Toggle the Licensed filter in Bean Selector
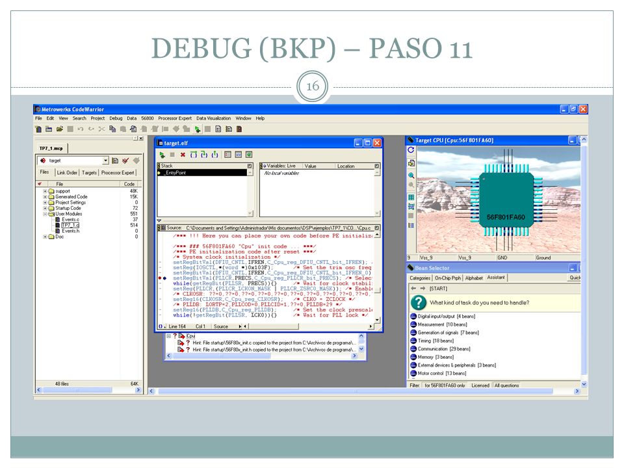This screenshot has width=624, height=468. [x=480, y=385]
